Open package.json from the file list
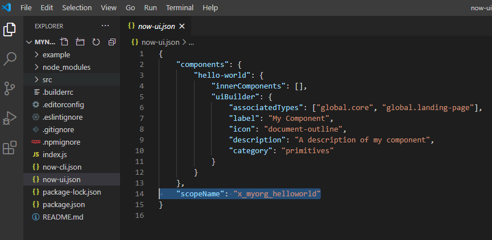Viewport: 492px width, 240px height. coord(63,204)
